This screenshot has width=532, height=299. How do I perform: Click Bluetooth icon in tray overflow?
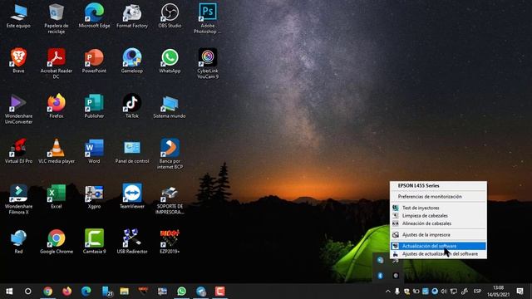tap(380, 276)
